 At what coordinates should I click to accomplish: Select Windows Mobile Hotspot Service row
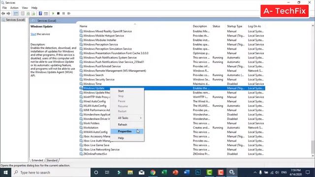[x=172, y=36]
